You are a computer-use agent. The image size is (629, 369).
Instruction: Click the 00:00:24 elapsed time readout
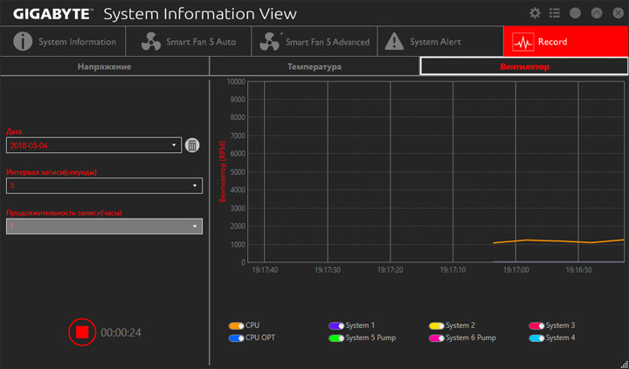pos(121,332)
